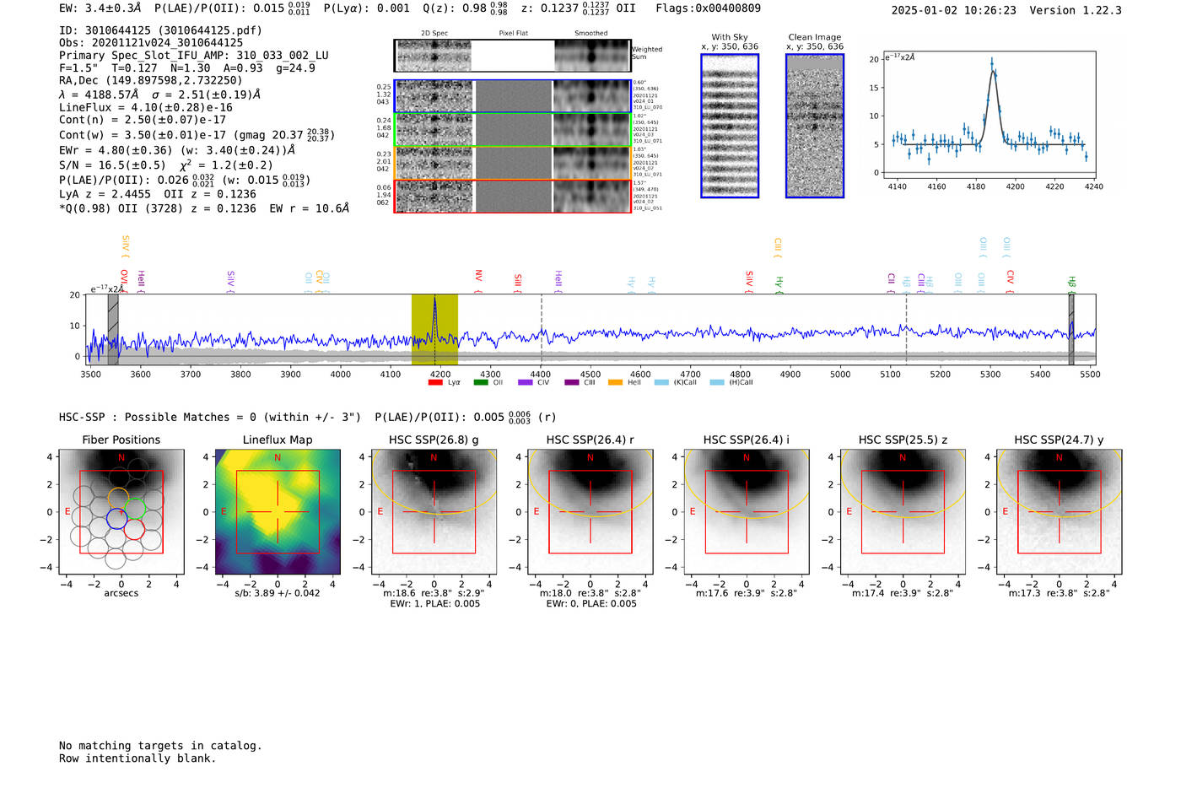Click the 's/b: 3.89 +/- 0.042' caption
The width and height of the screenshot is (1181, 804).
[x=278, y=593]
